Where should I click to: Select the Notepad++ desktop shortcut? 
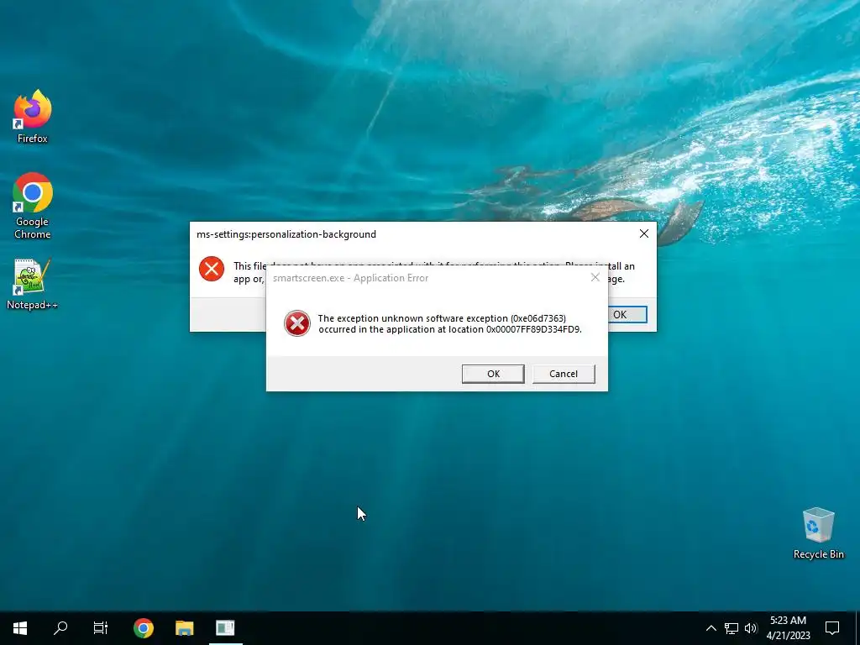coord(32,284)
